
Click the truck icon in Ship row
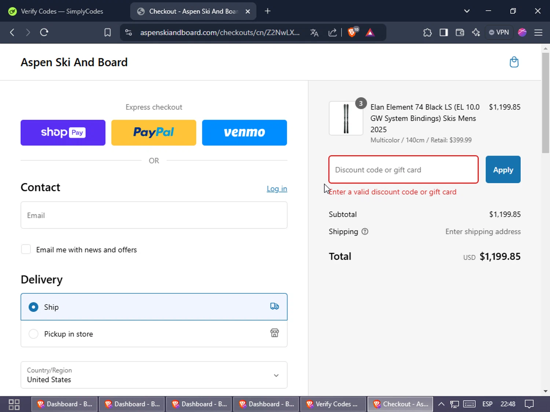[275, 307]
